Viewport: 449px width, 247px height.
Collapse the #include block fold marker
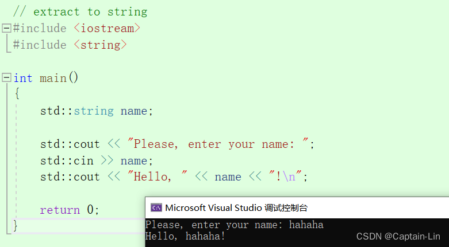coord(6,28)
